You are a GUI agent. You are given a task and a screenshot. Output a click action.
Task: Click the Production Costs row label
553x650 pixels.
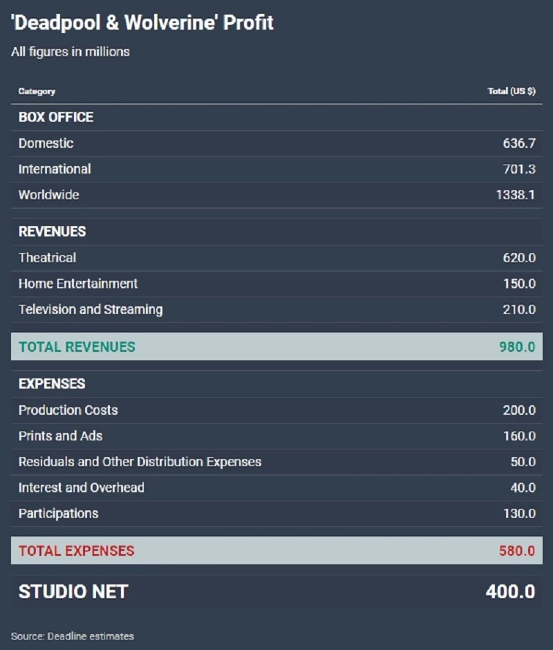click(68, 410)
